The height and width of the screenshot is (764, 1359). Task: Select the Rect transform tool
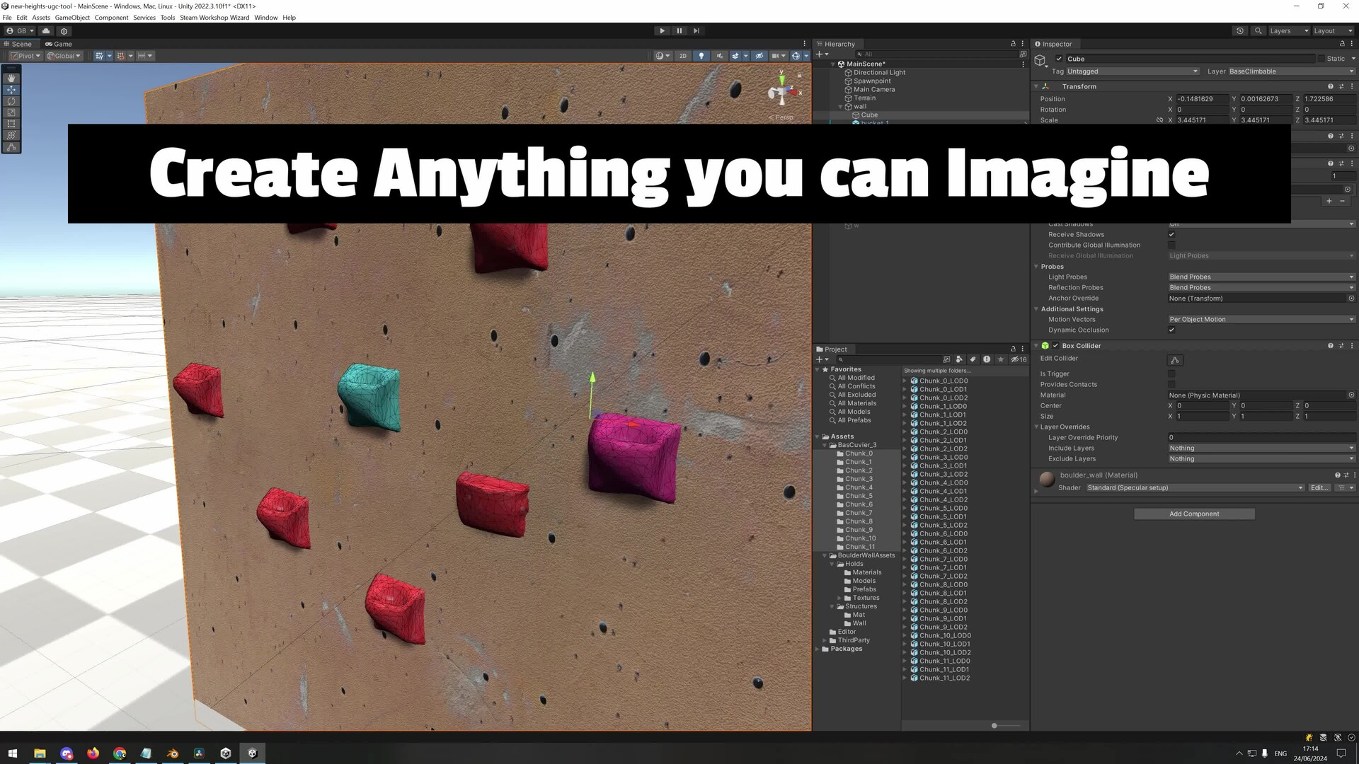11,124
